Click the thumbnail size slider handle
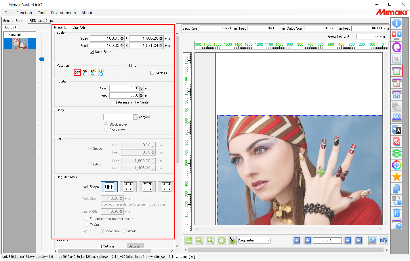Image resolution: width=410 pixels, height=261 pixels. click(x=41, y=59)
